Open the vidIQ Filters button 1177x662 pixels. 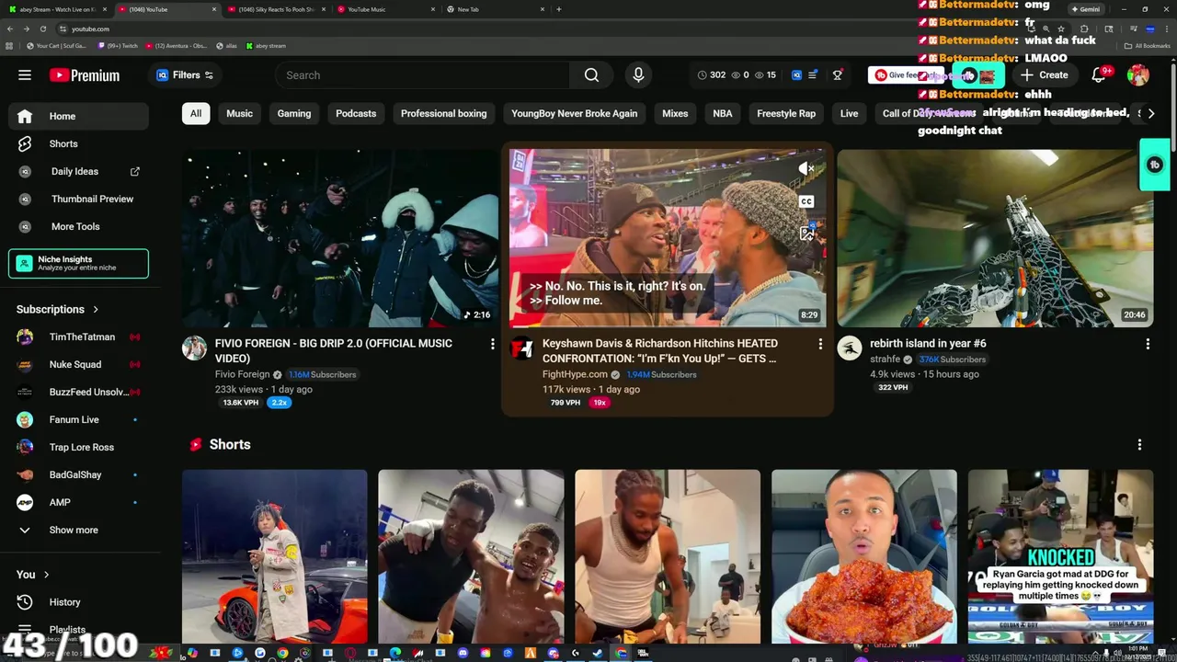click(185, 75)
